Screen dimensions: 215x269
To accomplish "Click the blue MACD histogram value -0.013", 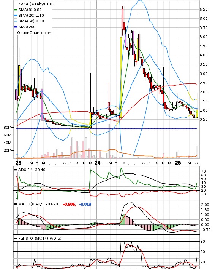I will pyautogui.click(x=85, y=204).
